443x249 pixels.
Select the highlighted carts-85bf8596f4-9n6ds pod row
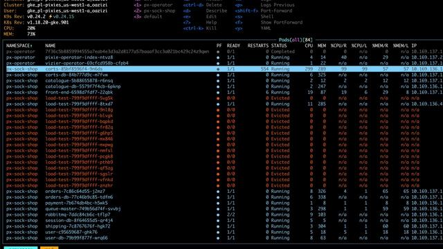pos(224,69)
